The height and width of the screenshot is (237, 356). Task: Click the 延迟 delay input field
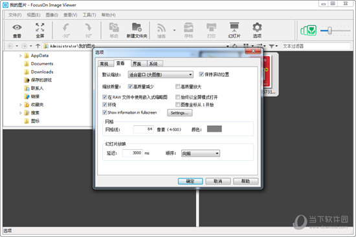tap(133, 153)
